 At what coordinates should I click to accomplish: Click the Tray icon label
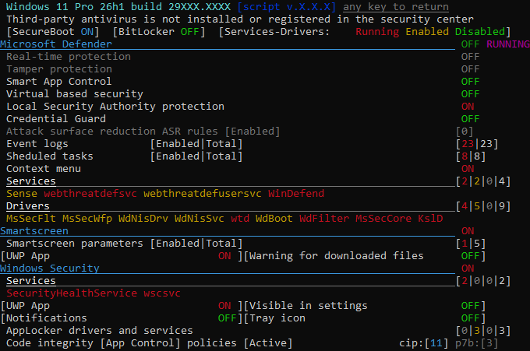pyautogui.click(x=277, y=318)
